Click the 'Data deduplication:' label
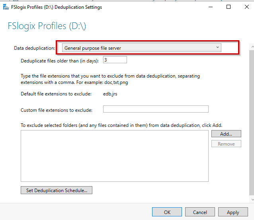The height and width of the screenshot is (220, 254). click(x=35, y=48)
